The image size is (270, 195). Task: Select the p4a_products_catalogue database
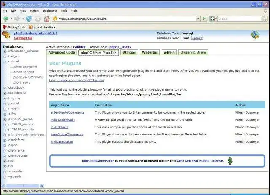[x=26, y=135]
